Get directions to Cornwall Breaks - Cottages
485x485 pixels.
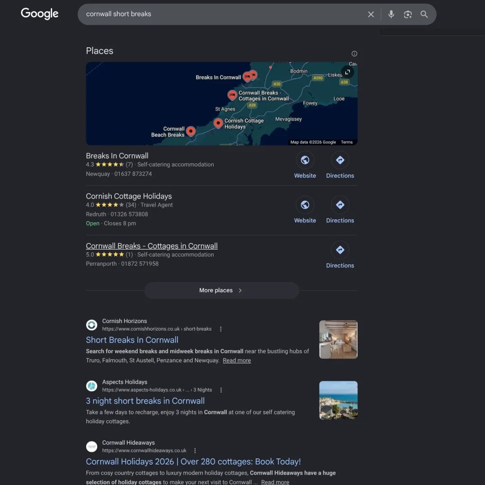[340, 250]
